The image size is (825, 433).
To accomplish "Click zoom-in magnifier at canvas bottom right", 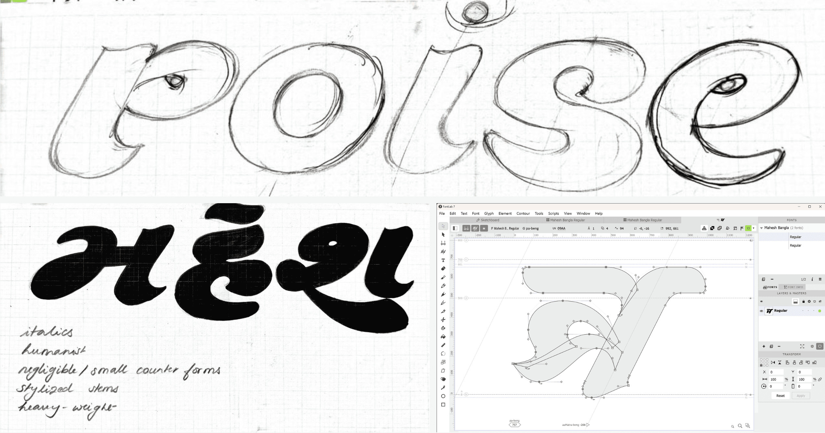I will (x=740, y=426).
